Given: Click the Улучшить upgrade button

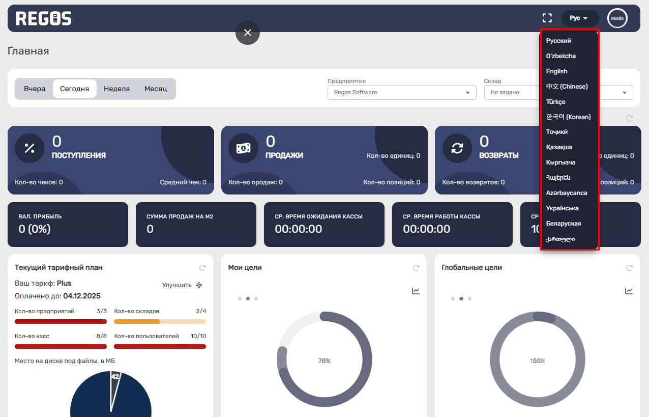Looking at the screenshot, I should [x=182, y=285].
